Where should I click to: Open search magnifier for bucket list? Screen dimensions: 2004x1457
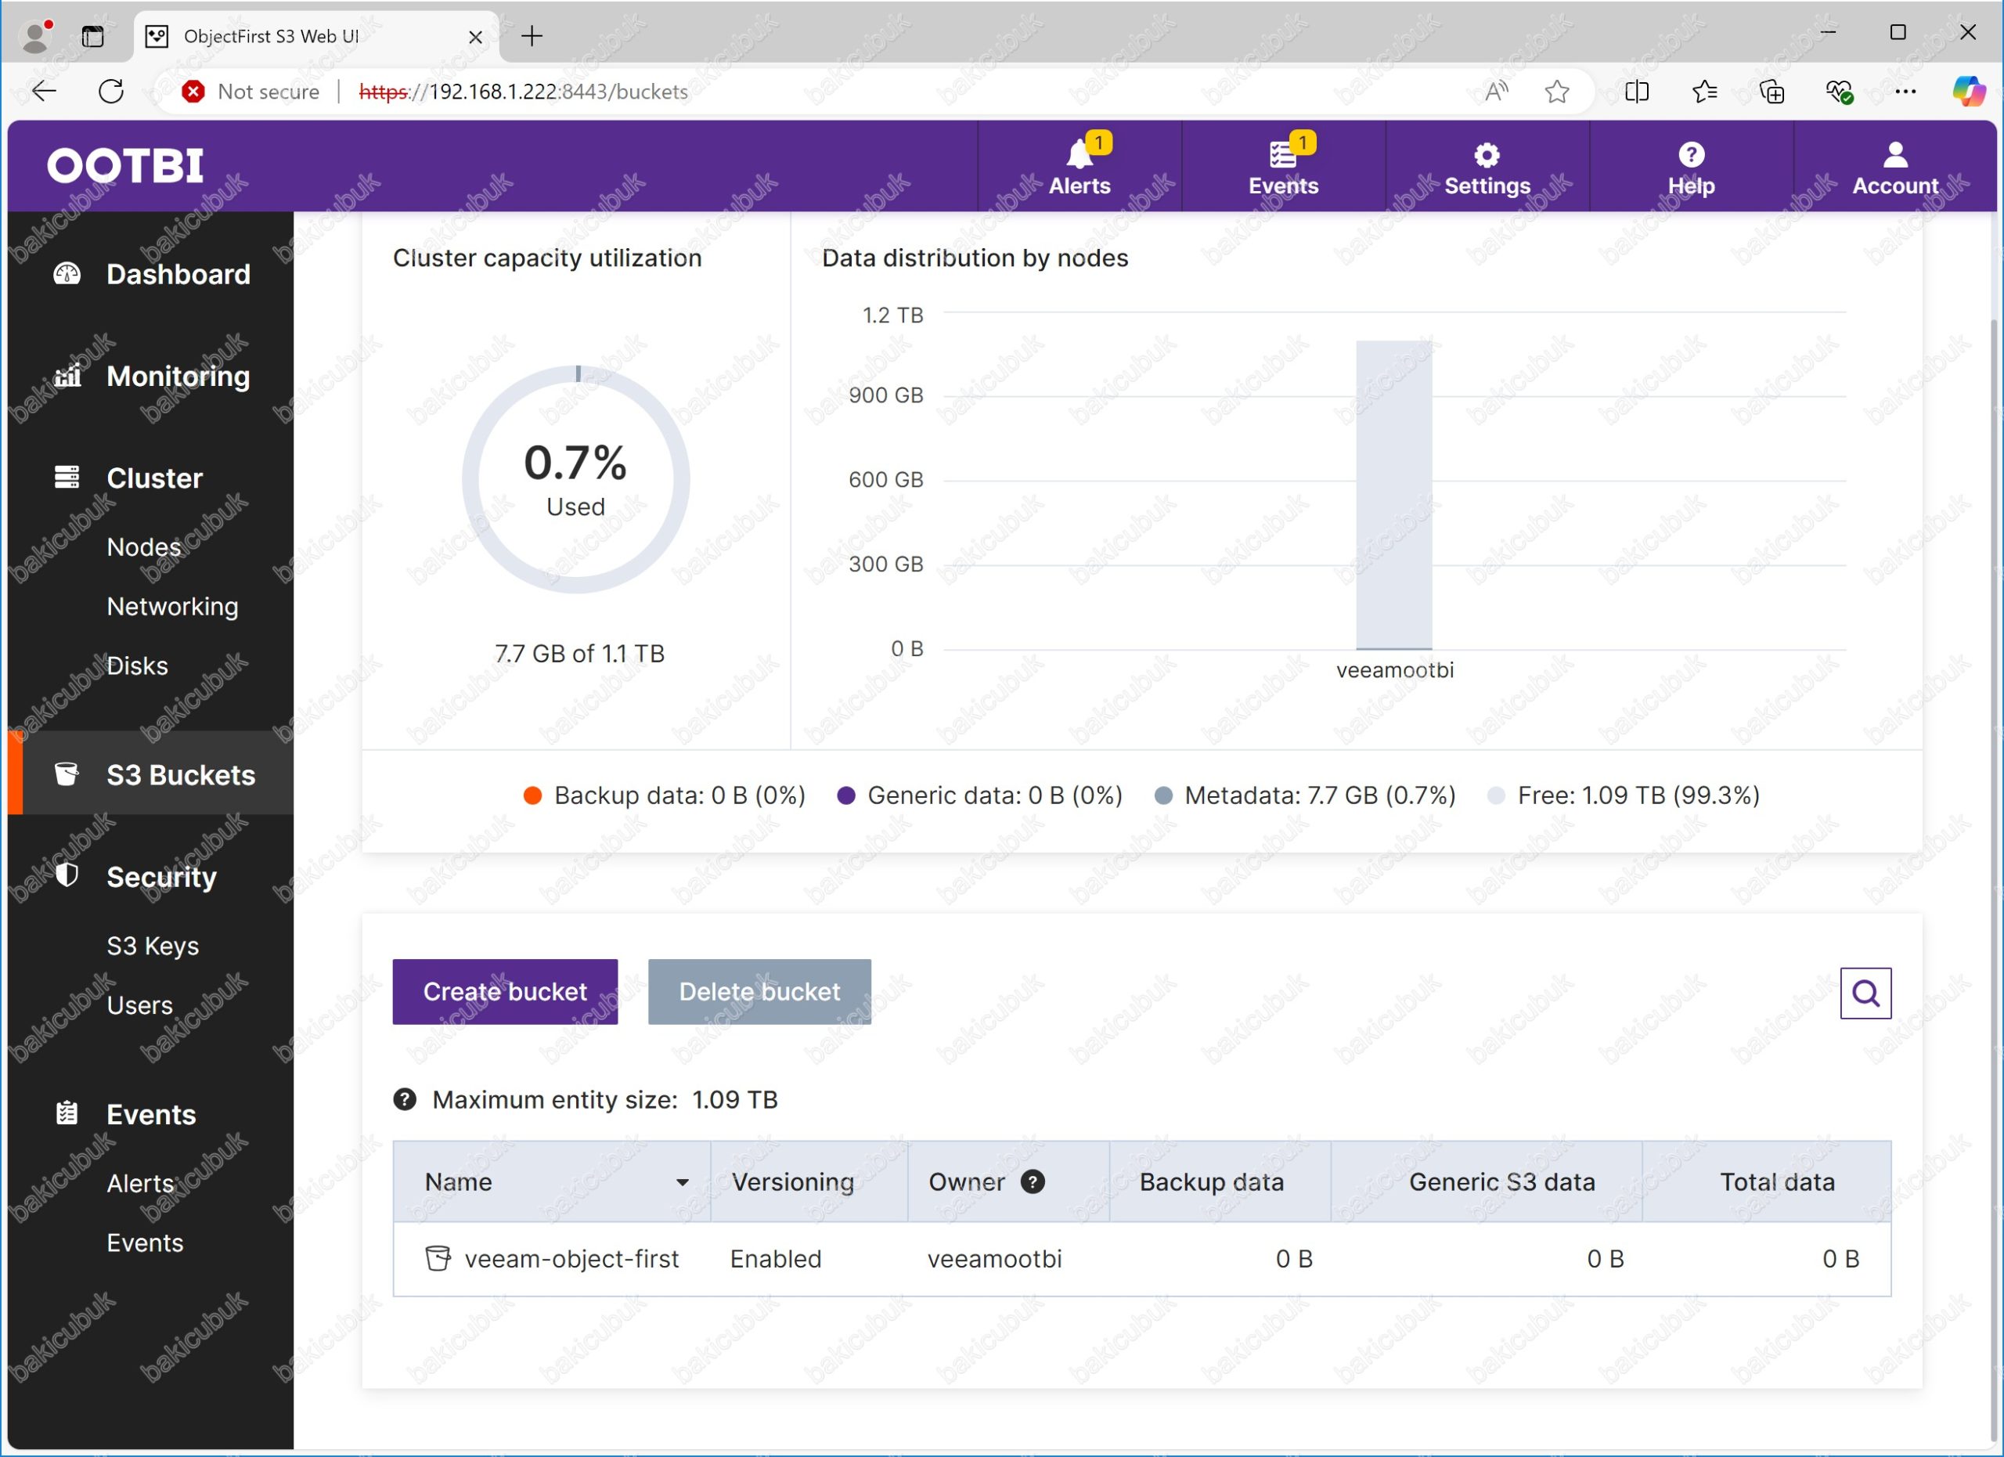click(1865, 994)
